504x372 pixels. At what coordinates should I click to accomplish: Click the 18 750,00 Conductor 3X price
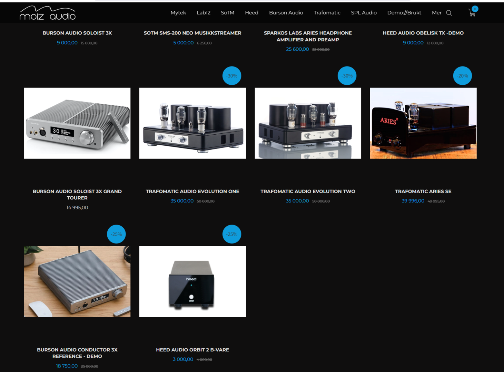(x=67, y=366)
